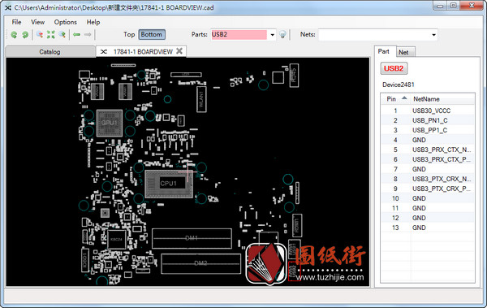Image resolution: width=487 pixels, height=308 pixels.
Task: Go forward with gray right arrow
Action: [x=88, y=34]
